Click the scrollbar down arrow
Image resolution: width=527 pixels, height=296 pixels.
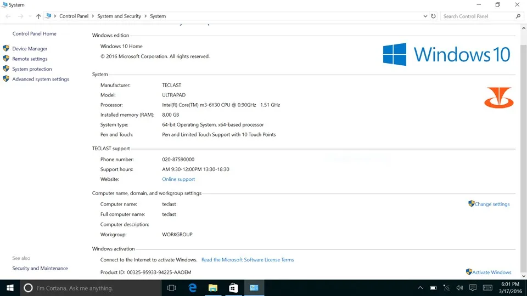point(523,276)
